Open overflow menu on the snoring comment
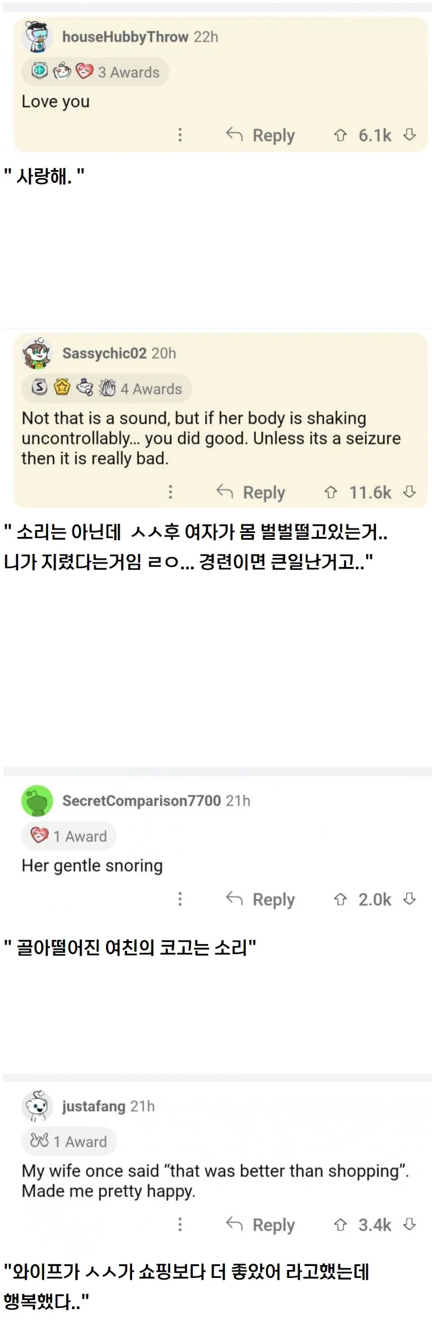The image size is (432, 1338). tap(180, 899)
